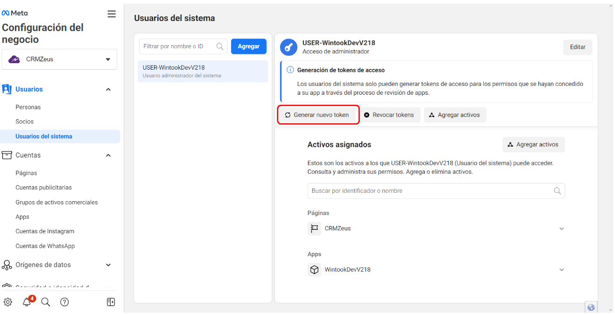The width and height of the screenshot is (615, 314).
Task: Click the settings gear icon in bottom bar
Action: point(8,302)
